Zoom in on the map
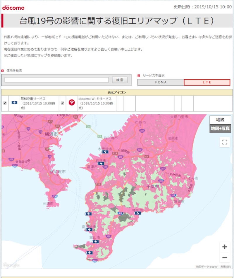 [x=224, y=247]
